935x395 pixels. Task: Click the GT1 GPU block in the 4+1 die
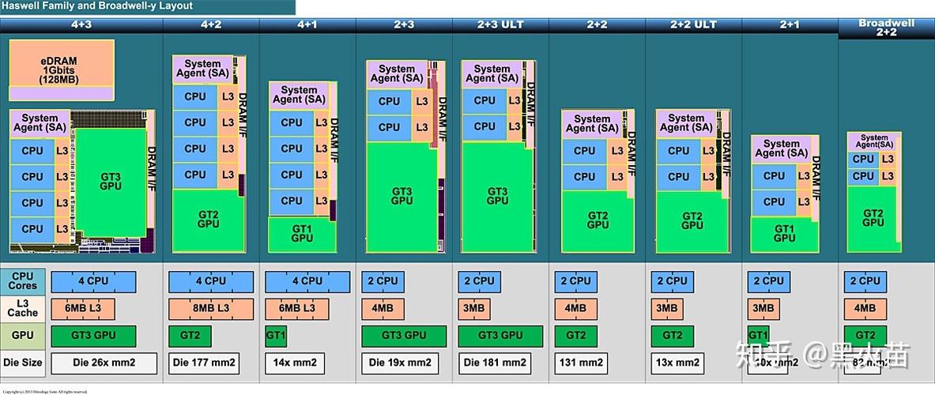coord(303,234)
